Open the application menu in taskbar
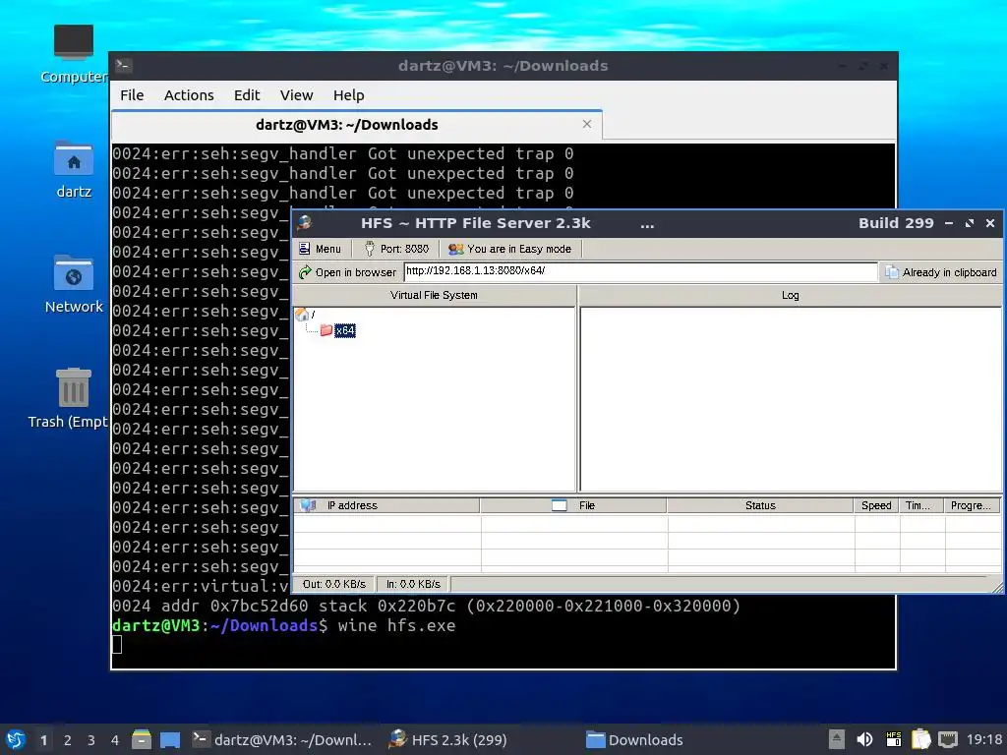The width and height of the screenshot is (1007, 755). pos(16,739)
